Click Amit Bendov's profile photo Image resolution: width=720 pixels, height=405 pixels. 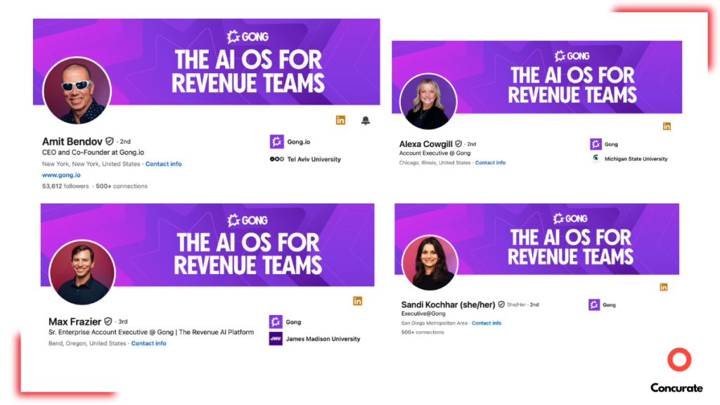click(x=77, y=90)
